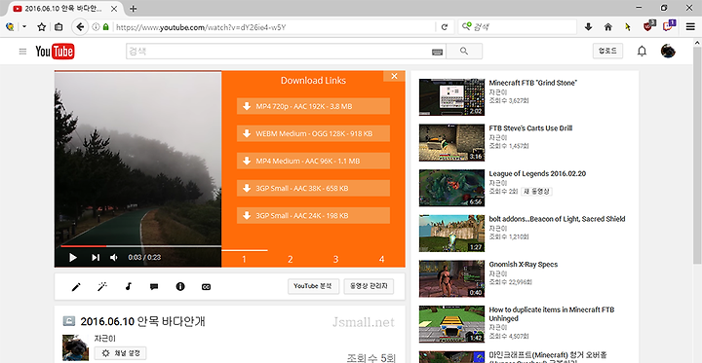This screenshot has width=702, height=363.
Task: Open the YouTube guide menu icon
Action: click(x=22, y=52)
